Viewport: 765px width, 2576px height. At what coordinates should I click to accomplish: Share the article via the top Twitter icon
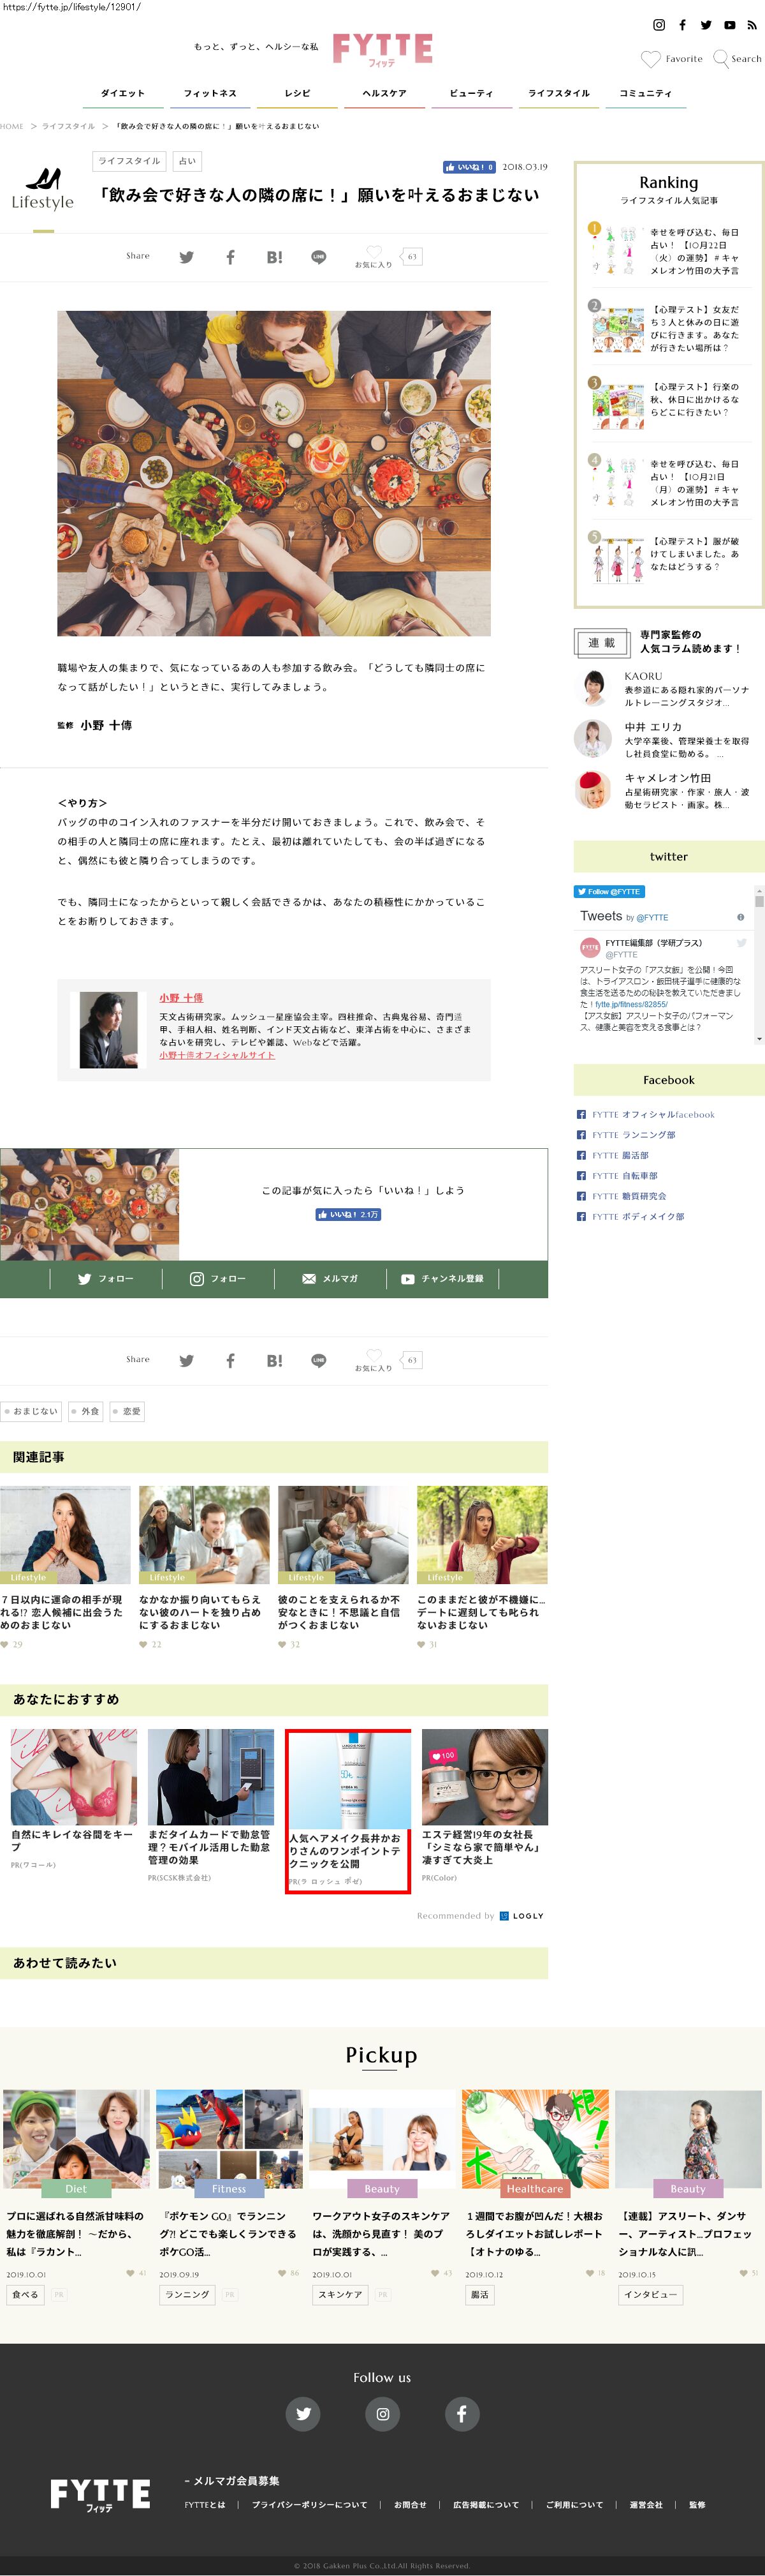[x=186, y=257]
